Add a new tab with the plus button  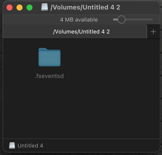[x=153, y=31]
